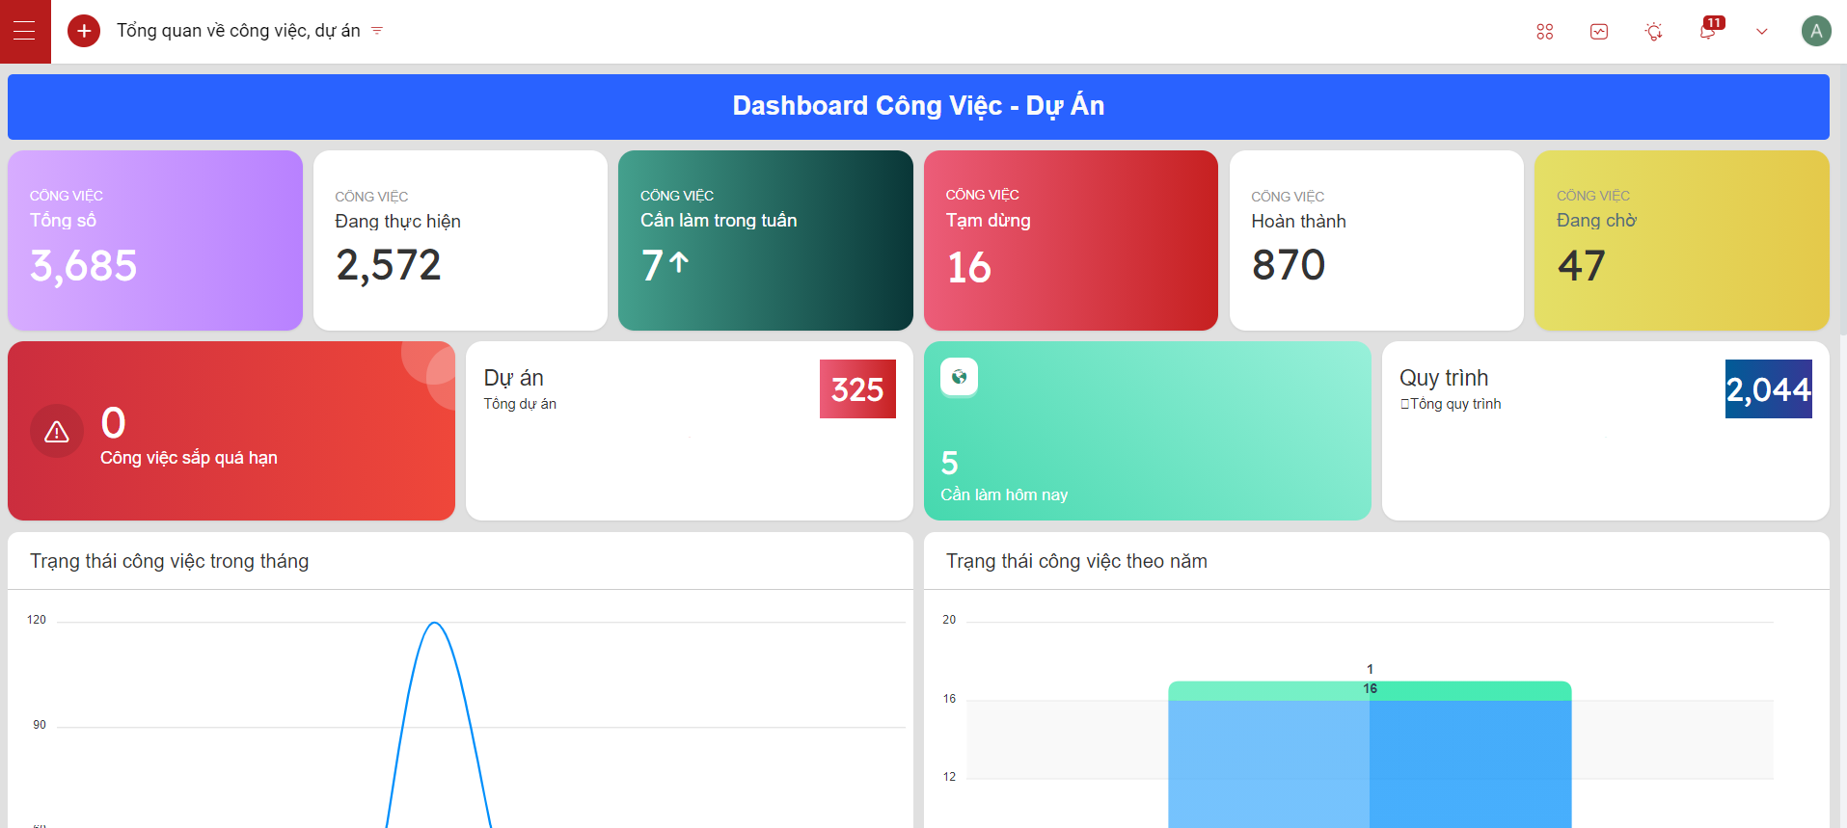Expand the chevron dropdown next to the bell
Image resolution: width=1847 pixels, height=828 pixels.
[x=1761, y=32]
